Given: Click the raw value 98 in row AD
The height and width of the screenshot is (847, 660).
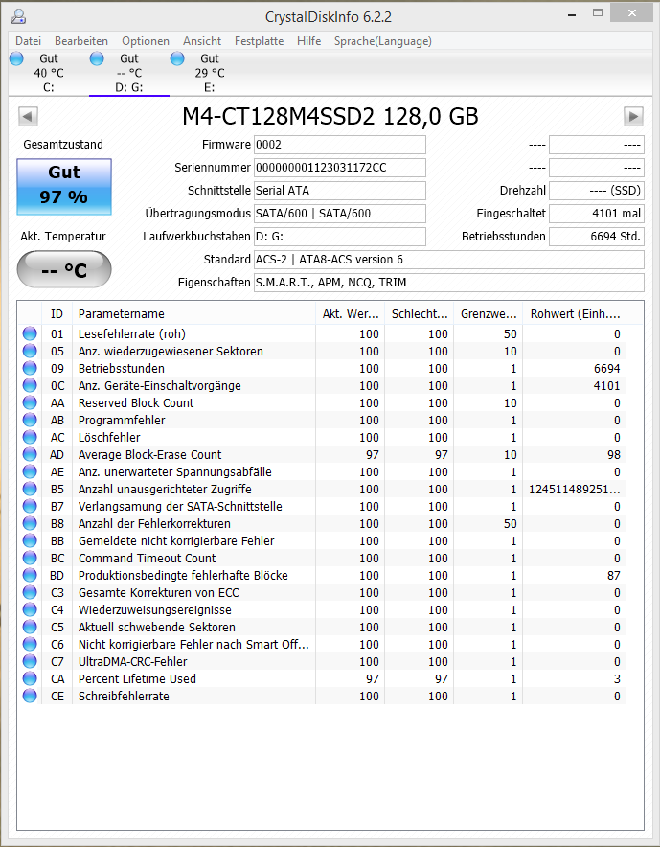Looking at the screenshot, I should point(614,455).
